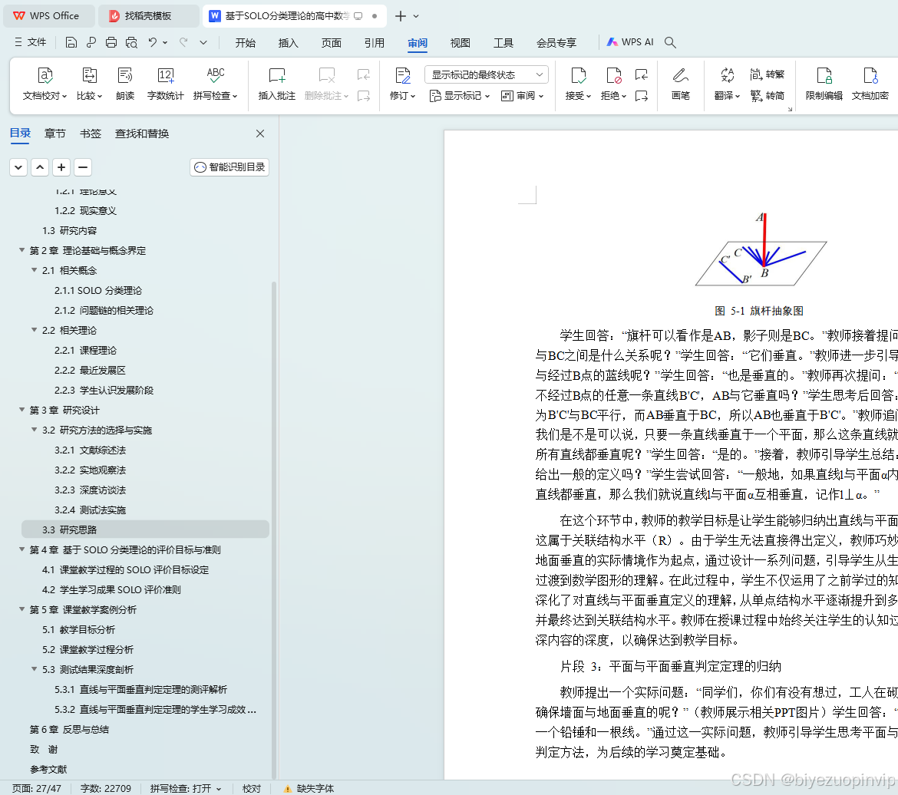Collapse 第 3 章 研究设计

point(21,410)
